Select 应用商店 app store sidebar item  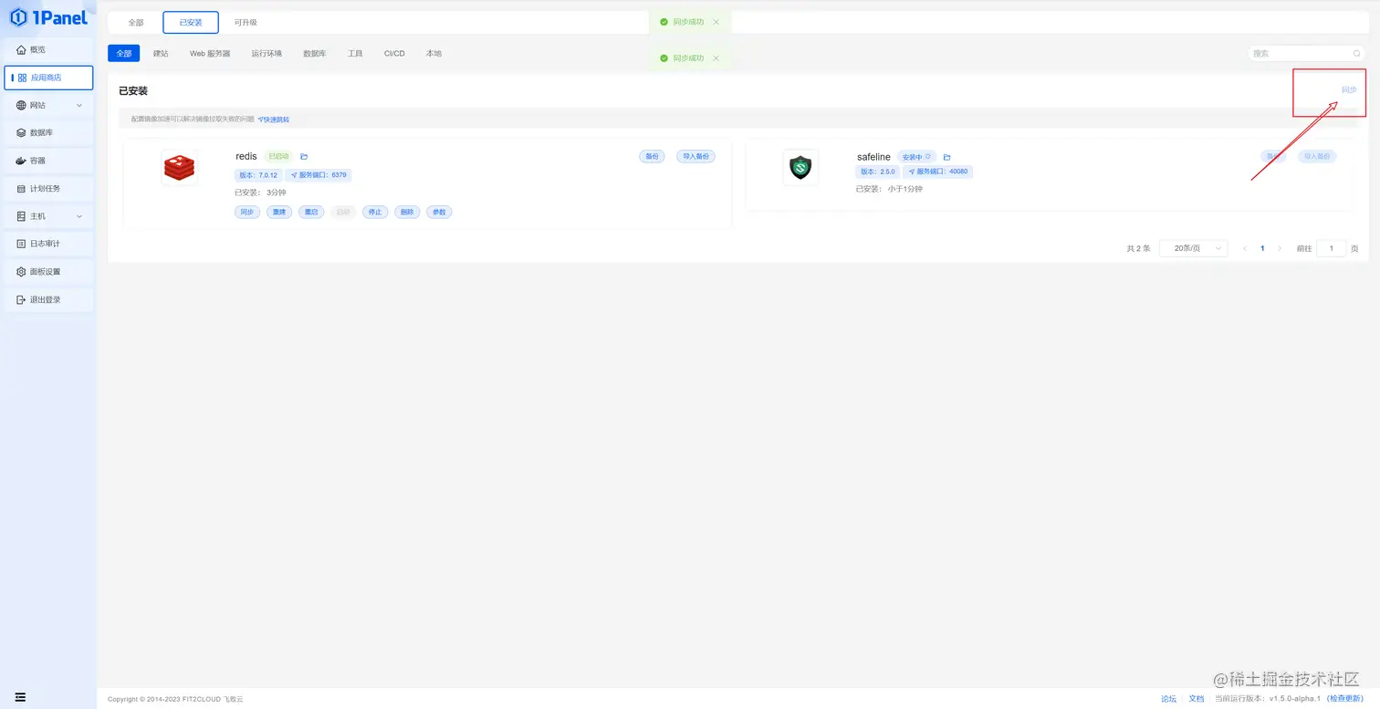(x=48, y=78)
